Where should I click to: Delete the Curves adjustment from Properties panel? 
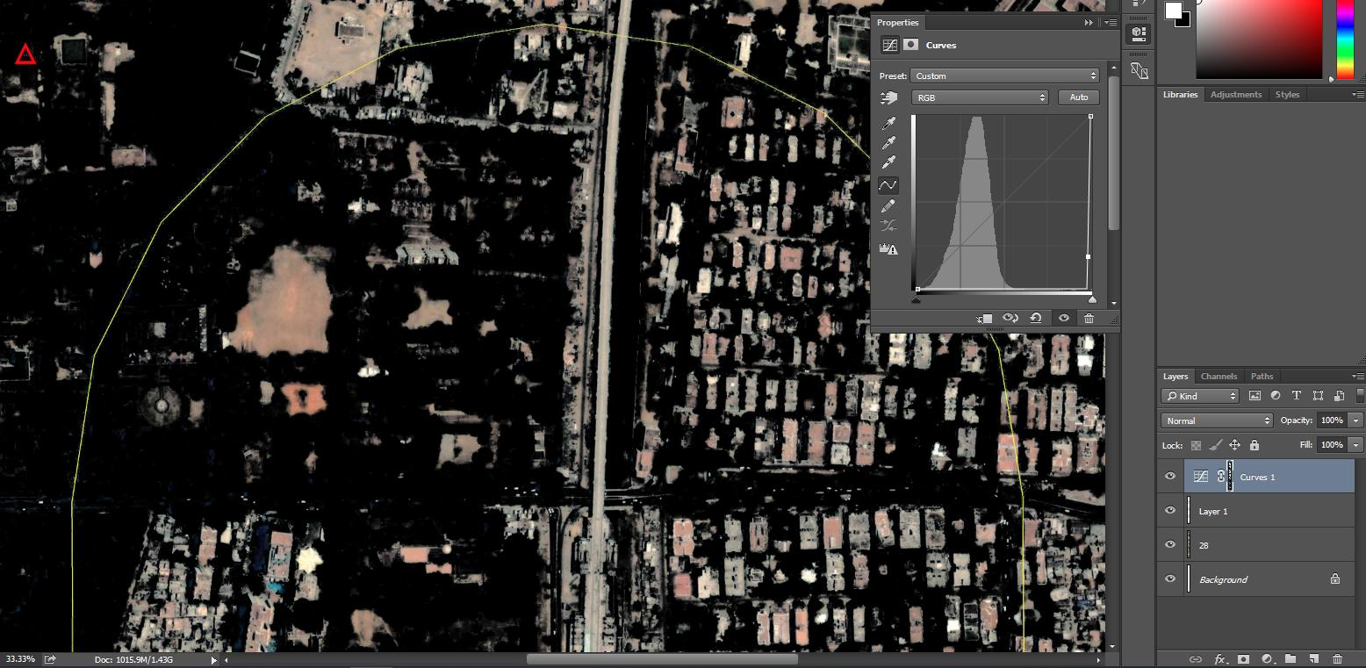pyautogui.click(x=1089, y=318)
